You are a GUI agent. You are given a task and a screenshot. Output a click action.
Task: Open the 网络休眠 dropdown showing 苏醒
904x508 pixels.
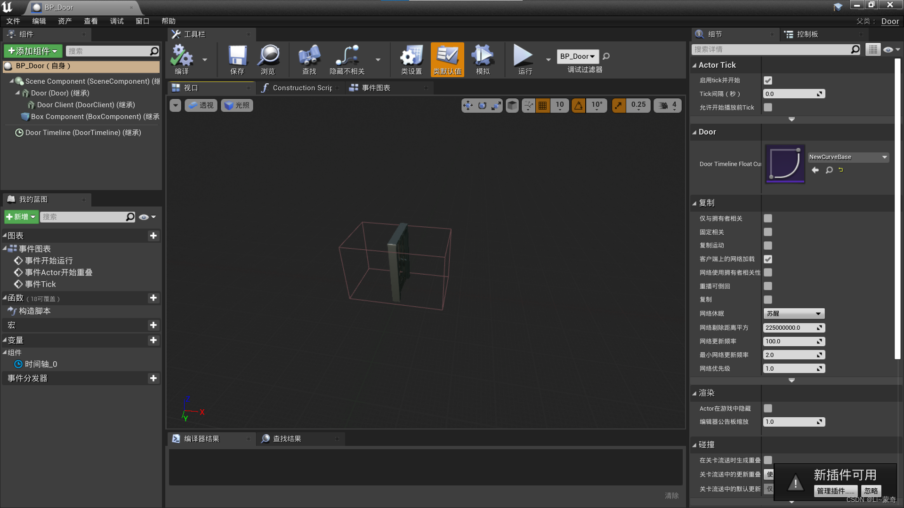click(794, 313)
